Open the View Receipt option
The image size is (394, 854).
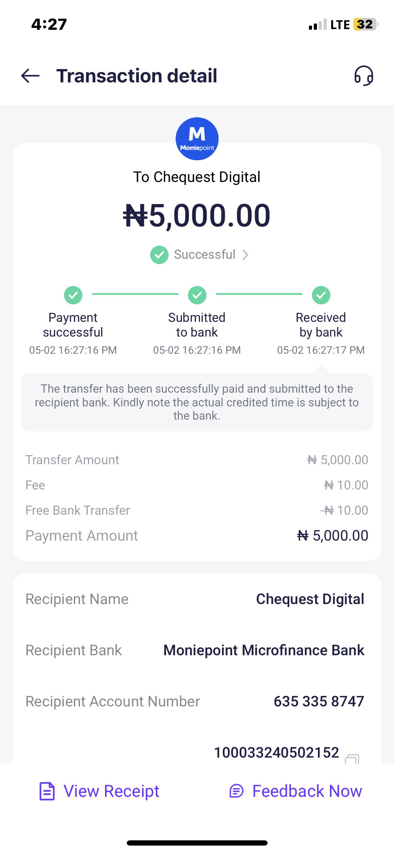[x=111, y=791]
